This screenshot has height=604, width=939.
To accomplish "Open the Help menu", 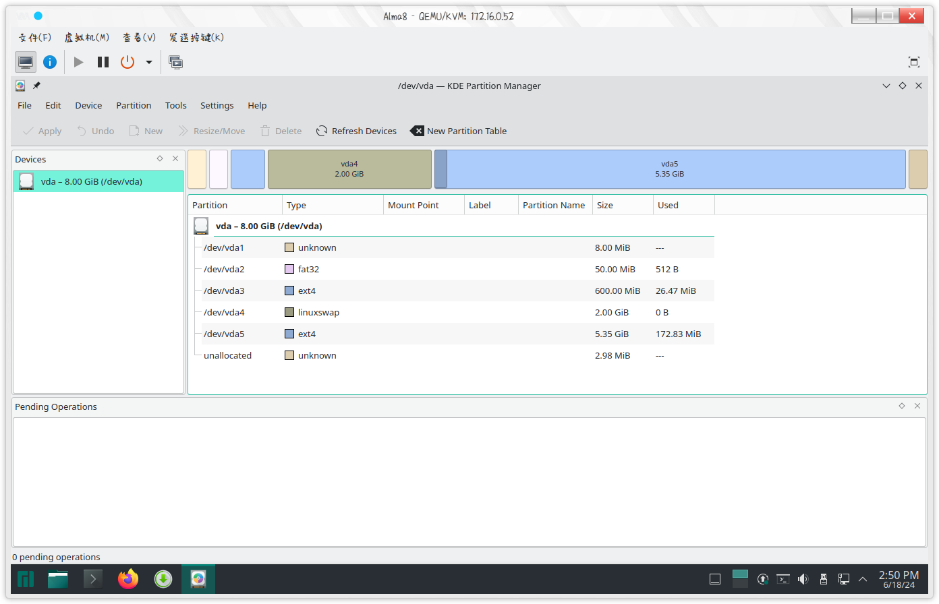I will coord(257,105).
